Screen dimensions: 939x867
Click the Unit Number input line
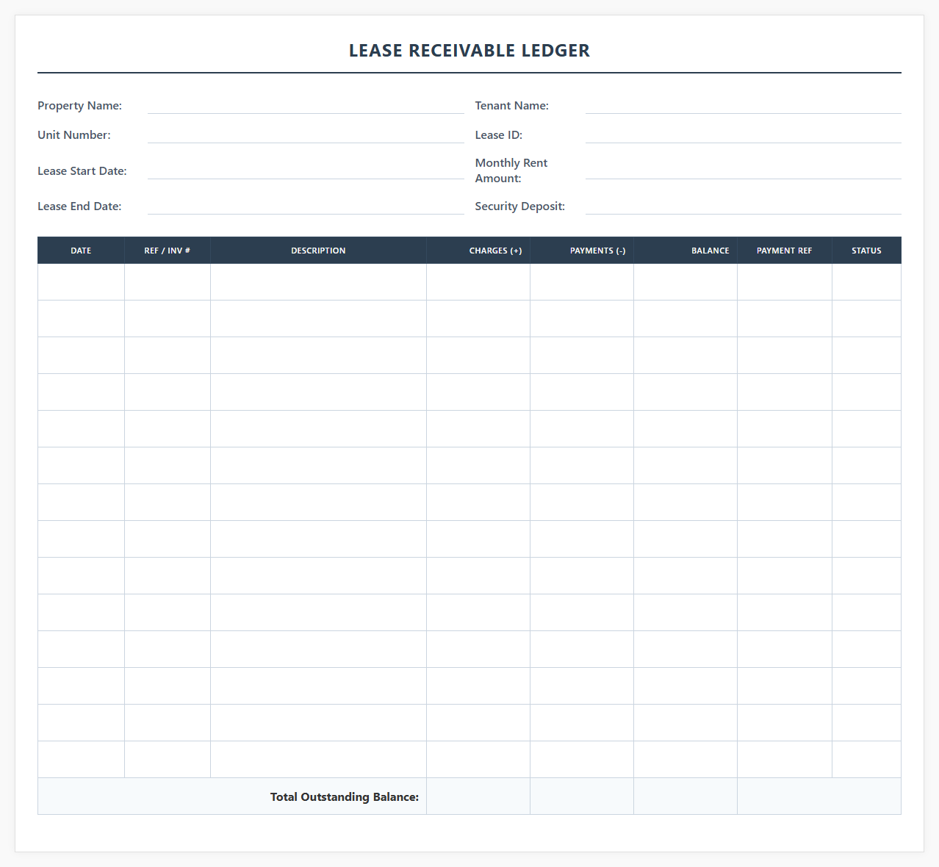(306, 135)
